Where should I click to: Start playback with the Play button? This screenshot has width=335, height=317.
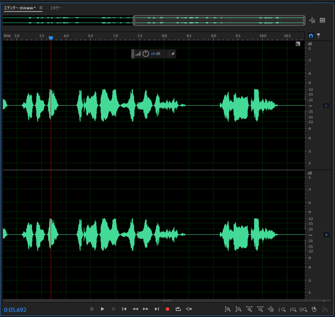(x=103, y=309)
